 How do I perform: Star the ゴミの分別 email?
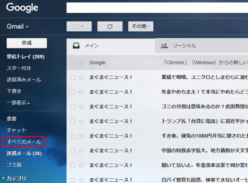81,107
